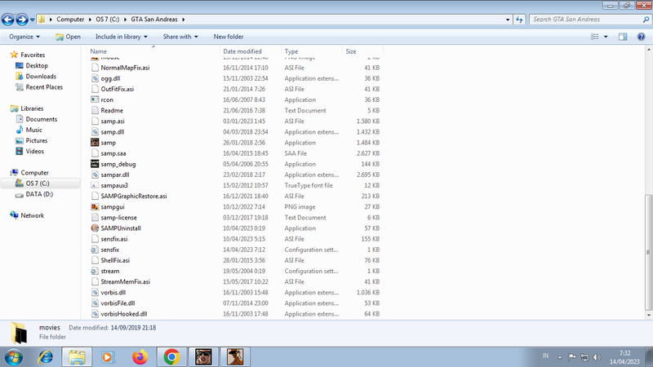Select Computer in the address breadcrumb

tap(70, 20)
